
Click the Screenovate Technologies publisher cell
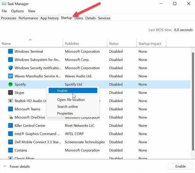pyautogui.click(x=85, y=142)
